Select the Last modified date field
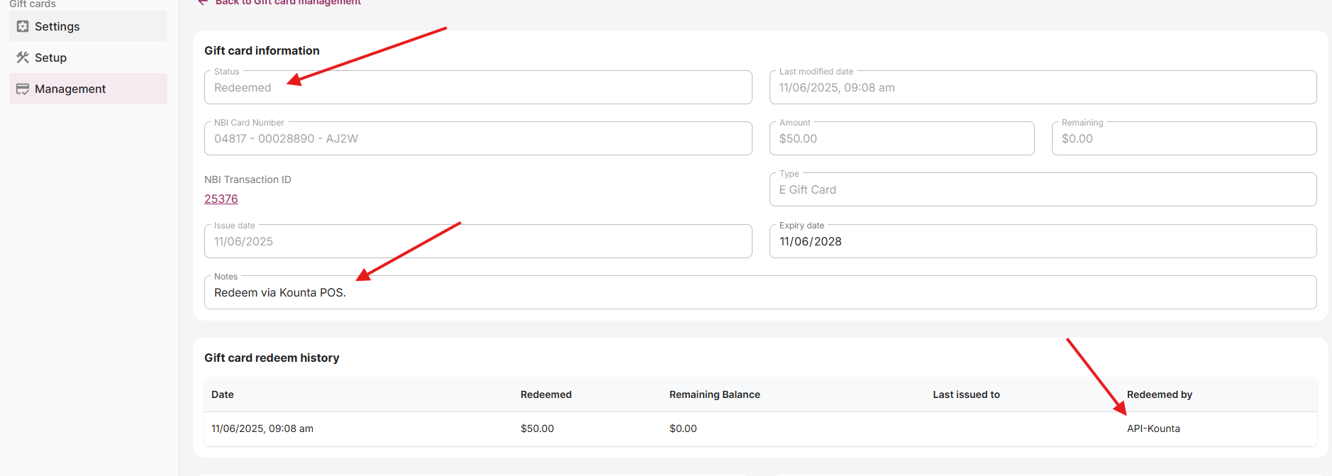Screen dimensions: 1332x476 pyautogui.click(x=1042, y=88)
